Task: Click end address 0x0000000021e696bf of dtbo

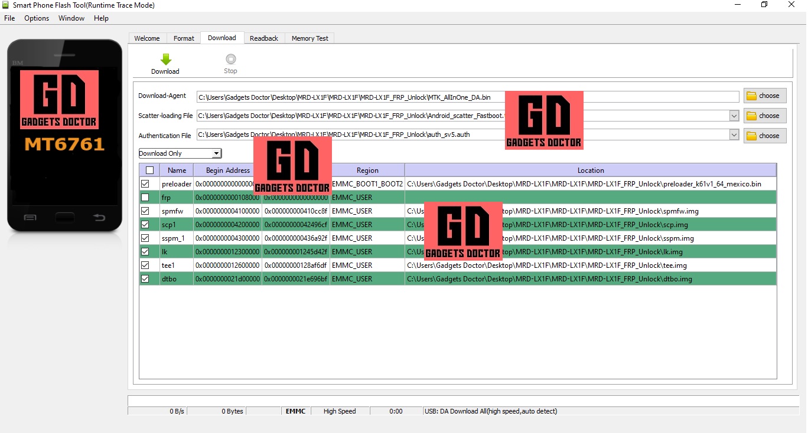Action: (296, 279)
